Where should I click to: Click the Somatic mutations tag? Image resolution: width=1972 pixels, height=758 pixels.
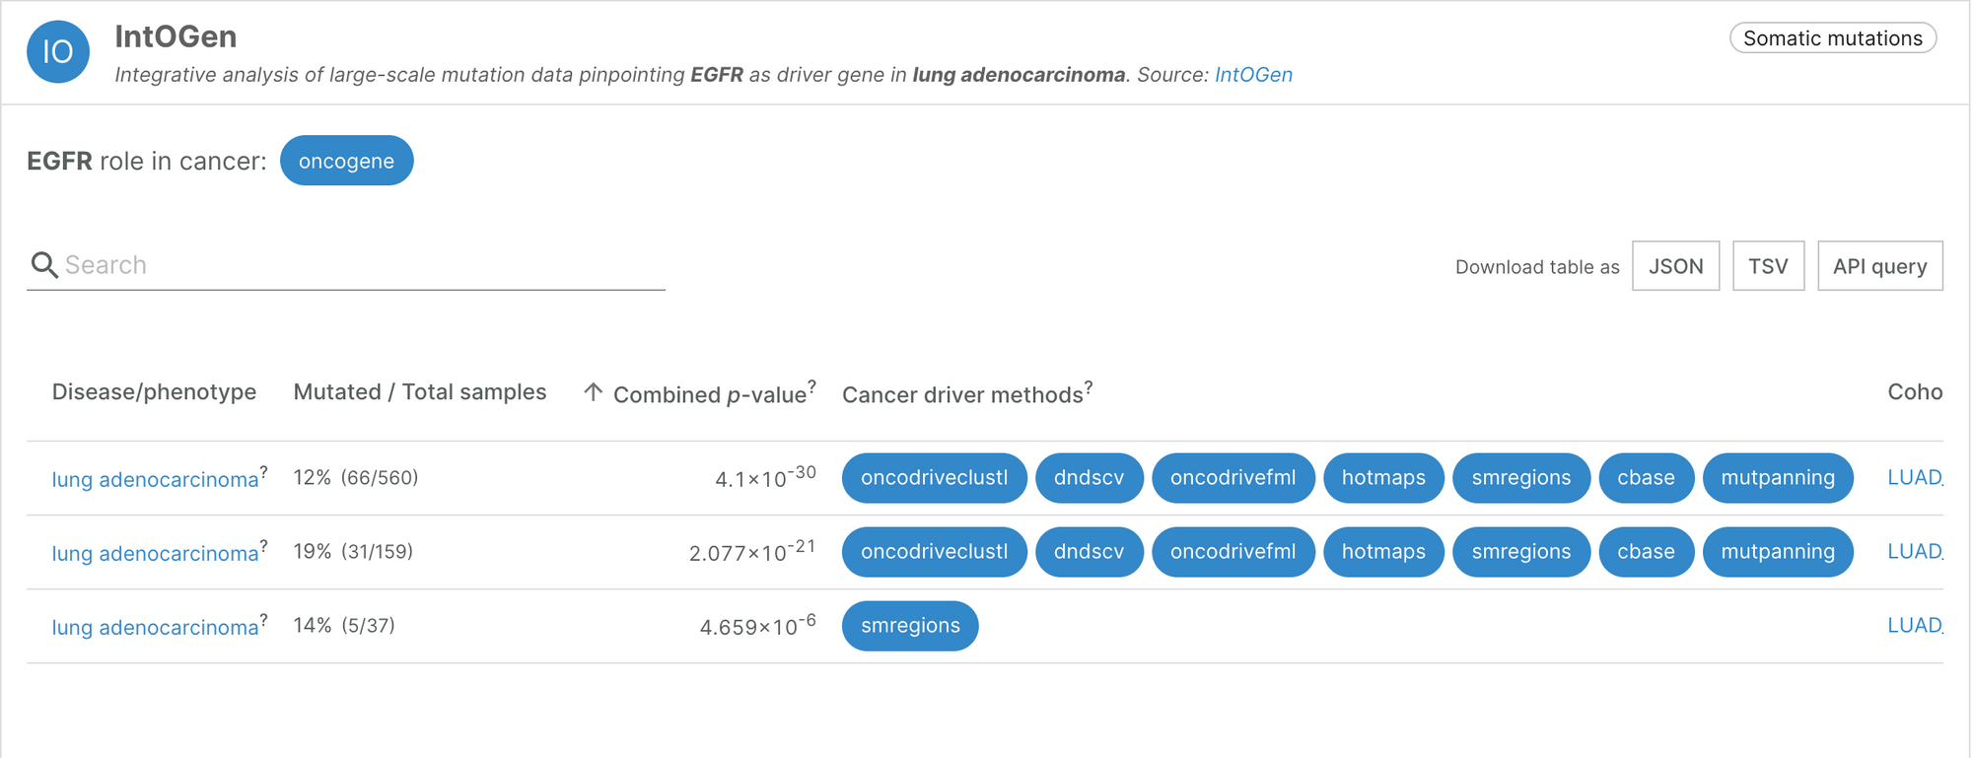tap(1833, 38)
